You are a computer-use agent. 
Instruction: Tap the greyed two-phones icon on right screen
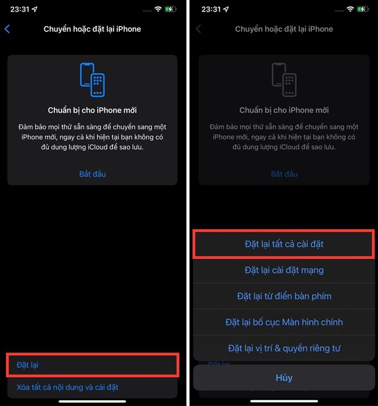(284, 80)
